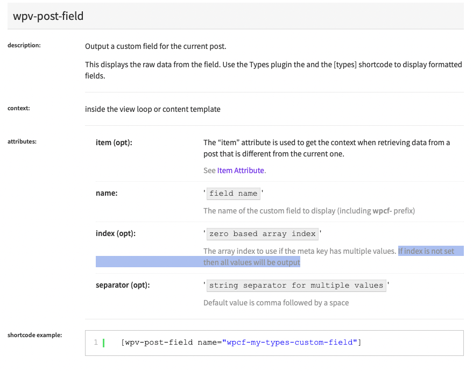Click the 'separator (opt):' attribute name

point(122,285)
